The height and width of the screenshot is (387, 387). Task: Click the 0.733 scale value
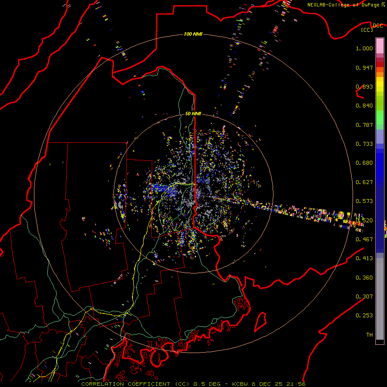pyautogui.click(x=364, y=144)
